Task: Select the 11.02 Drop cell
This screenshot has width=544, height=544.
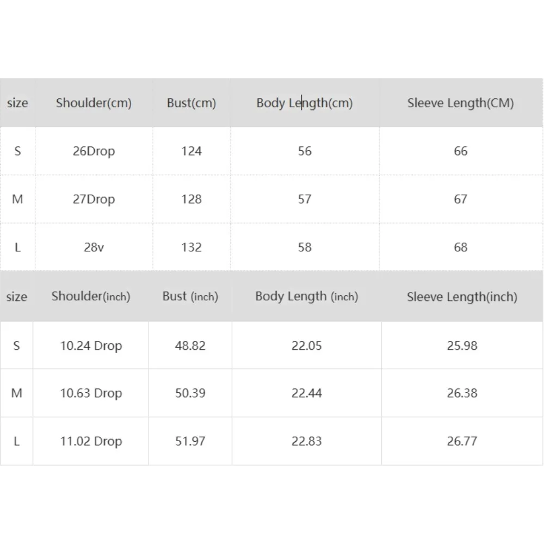Action: [91, 441]
